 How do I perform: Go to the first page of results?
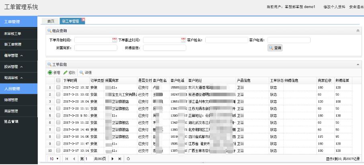point(67,159)
